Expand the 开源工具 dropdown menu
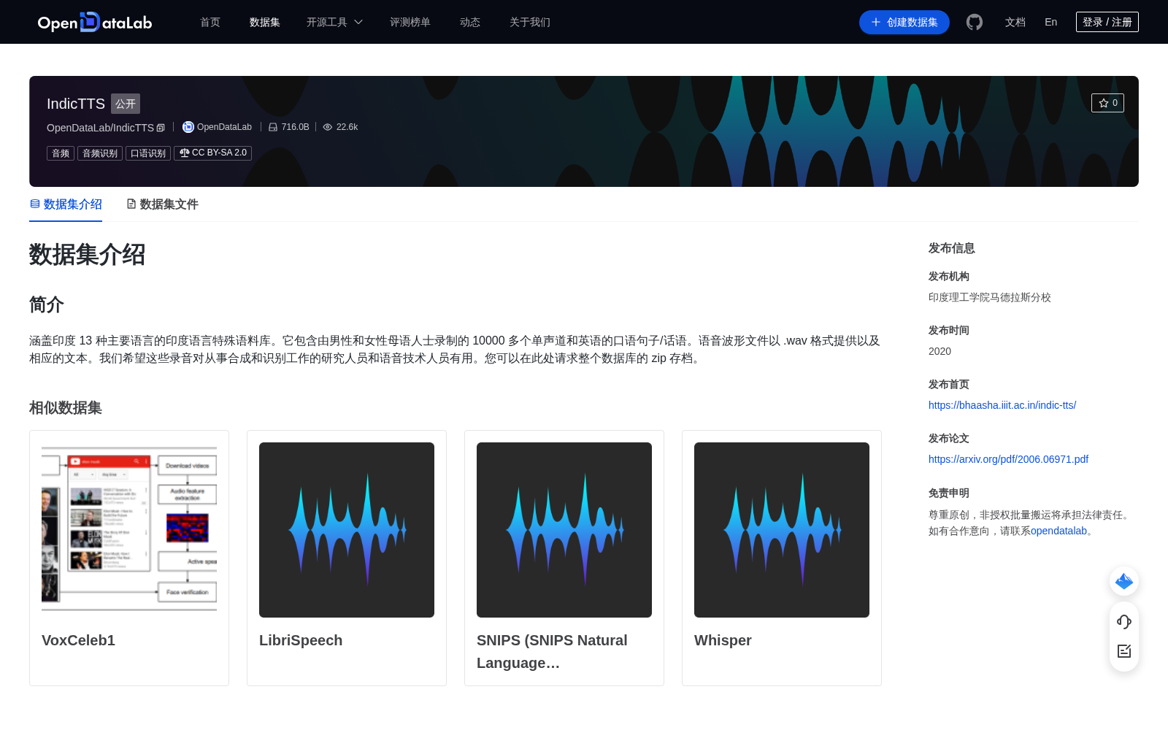Viewport: 1168px width, 730px height. point(334,22)
